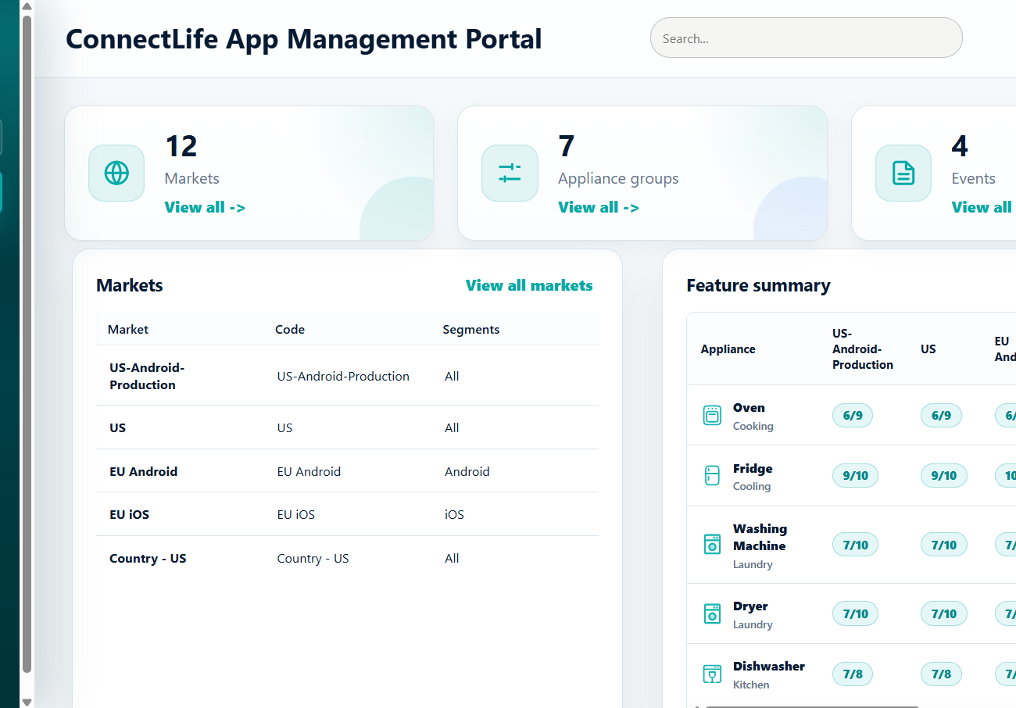Screen dimensions: 1016x708
Task: Click the Fridge appliance icon
Action: [712, 475]
